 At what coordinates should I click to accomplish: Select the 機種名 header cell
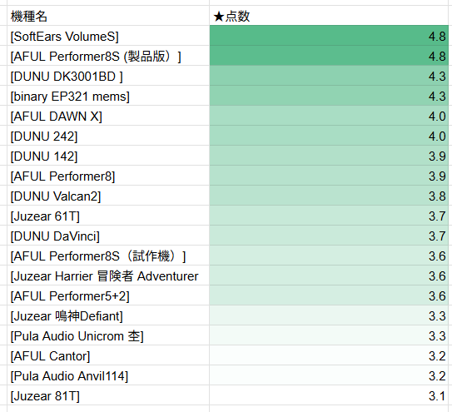pyautogui.click(x=108, y=16)
